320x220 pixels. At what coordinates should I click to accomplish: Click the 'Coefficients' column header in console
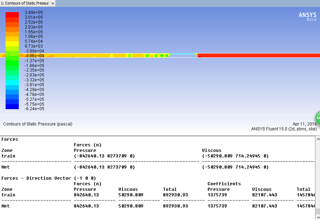point(224,184)
